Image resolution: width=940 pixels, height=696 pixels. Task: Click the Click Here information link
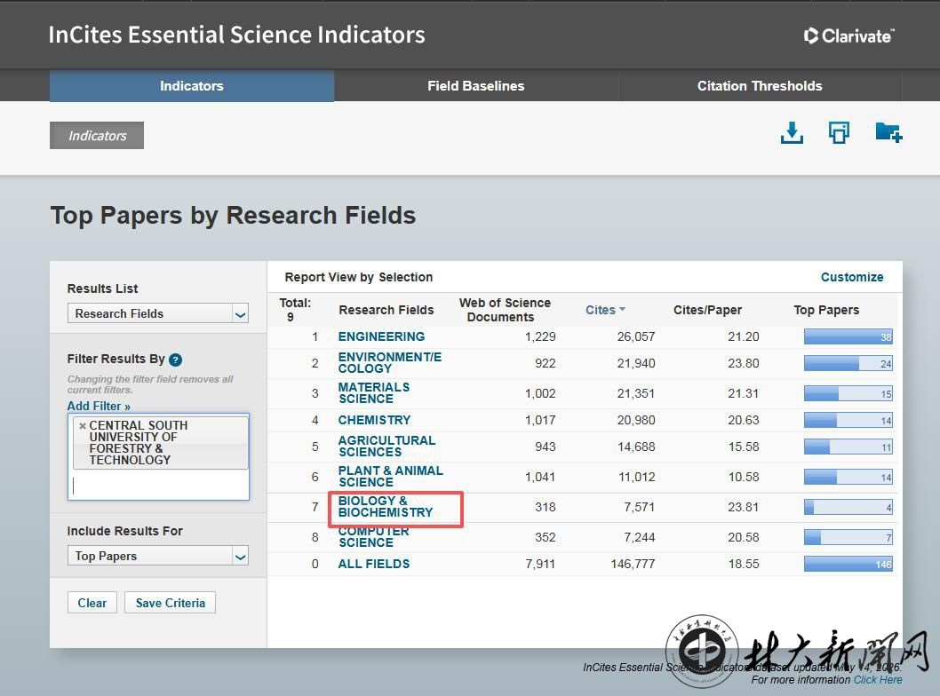[x=878, y=680]
